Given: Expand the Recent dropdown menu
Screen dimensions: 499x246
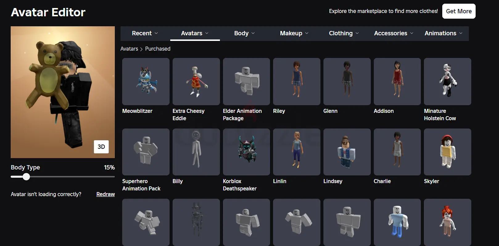Looking at the screenshot, I should [145, 33].
